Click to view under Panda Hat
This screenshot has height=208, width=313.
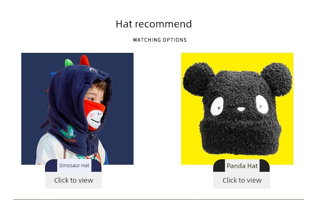coord(242,180)
